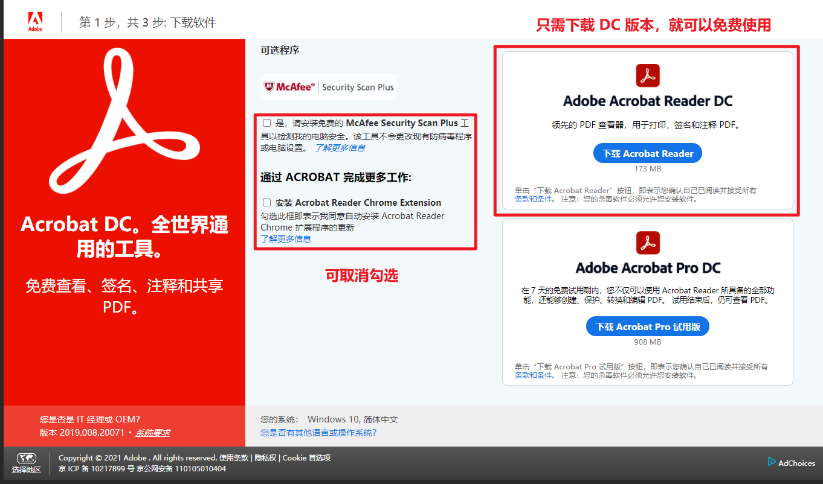
Task: Click the 可选程序 heading
Action: click(x=280, y=50)
